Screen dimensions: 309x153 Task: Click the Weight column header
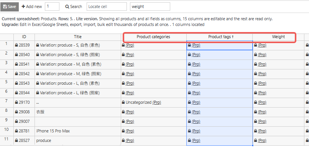pyautogui.click(x=278, y=37)
